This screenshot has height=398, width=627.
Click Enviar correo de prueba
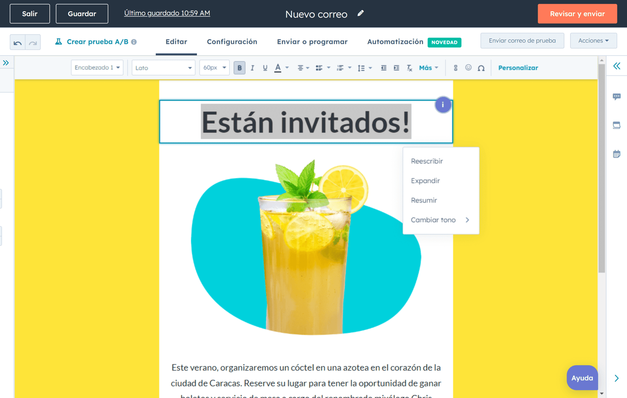coord(522,41)
